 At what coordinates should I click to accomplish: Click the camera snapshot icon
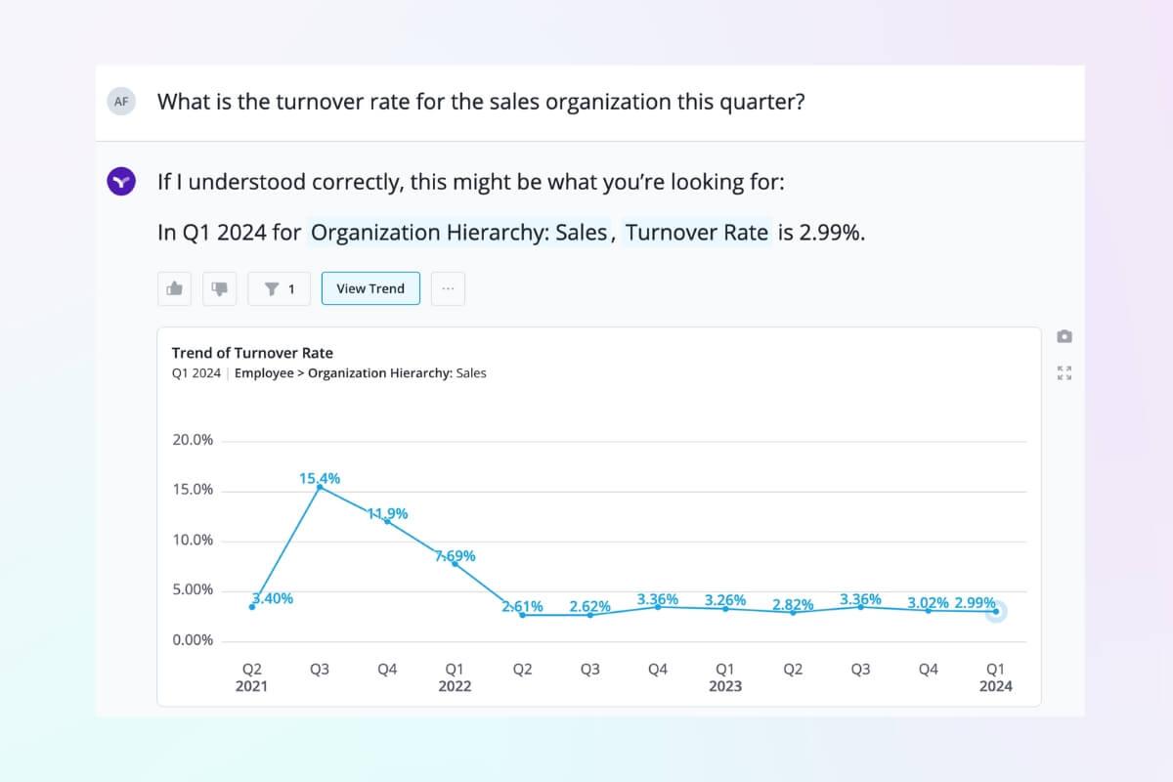1064,336
